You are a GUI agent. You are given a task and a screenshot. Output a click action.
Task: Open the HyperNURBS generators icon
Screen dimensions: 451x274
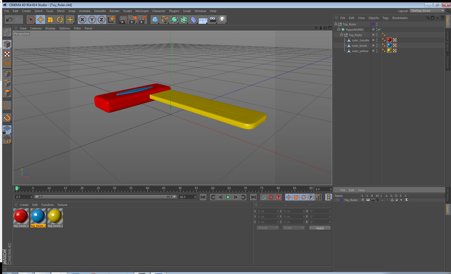click(x=174, y=19)
